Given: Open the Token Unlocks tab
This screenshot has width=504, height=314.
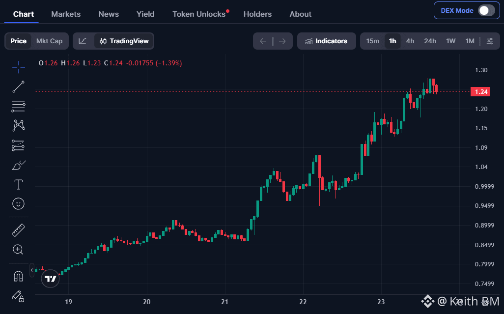Looking at the screenshot, I should click(199, 14).
